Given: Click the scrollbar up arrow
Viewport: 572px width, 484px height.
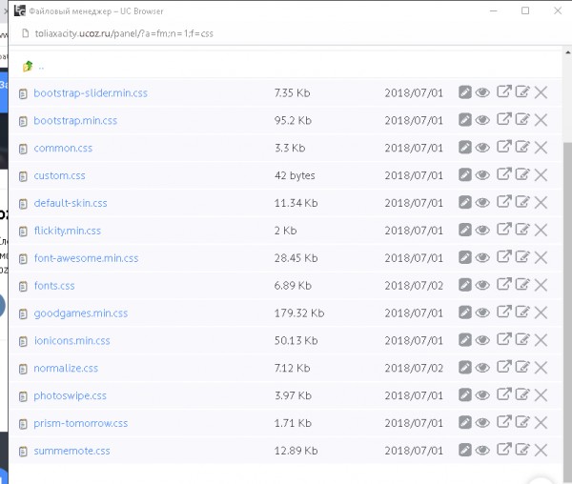Looking at the screenshot, I should [x=568, y=52].
